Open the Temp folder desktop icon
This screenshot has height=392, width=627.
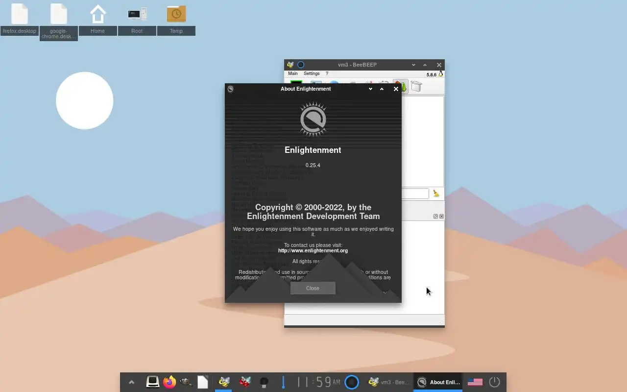pos(176,19)
